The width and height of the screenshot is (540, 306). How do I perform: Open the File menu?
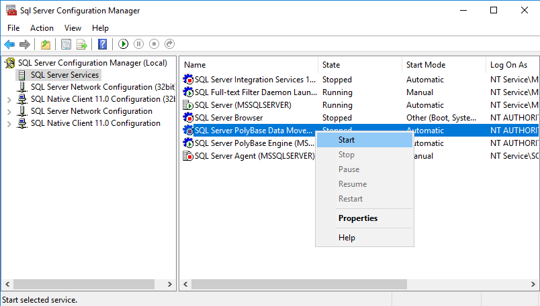[13, 28]
